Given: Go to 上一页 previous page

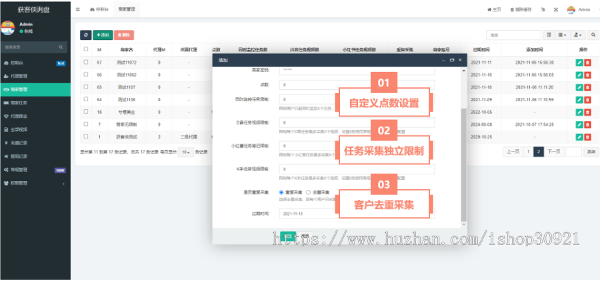Looking at the screenshot, I should coord(513,152).
